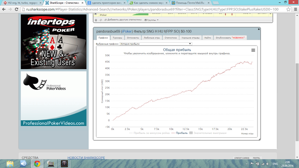Expand the История прибыли chart dropdown
The height and width of the screenshot is (168, 299).
[x=156, y=44]
